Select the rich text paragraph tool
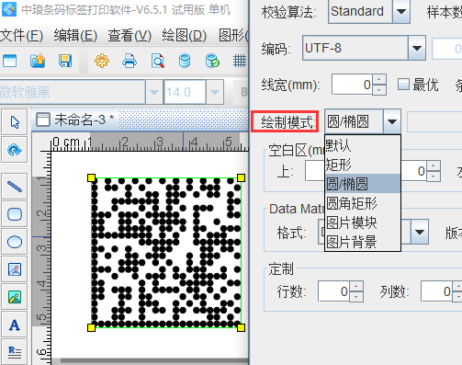 15,351
